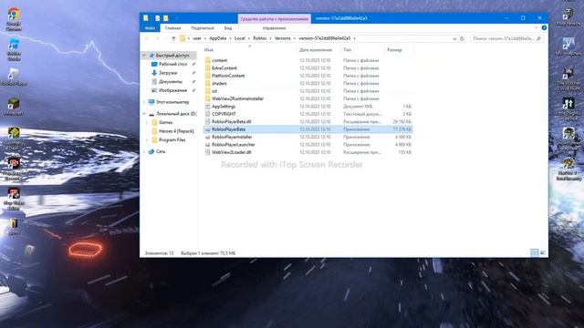Click the Explorer help question mark icon
The width and height of the screenshot is (584, 328).
pyautogui.click(x=544, y=28)
